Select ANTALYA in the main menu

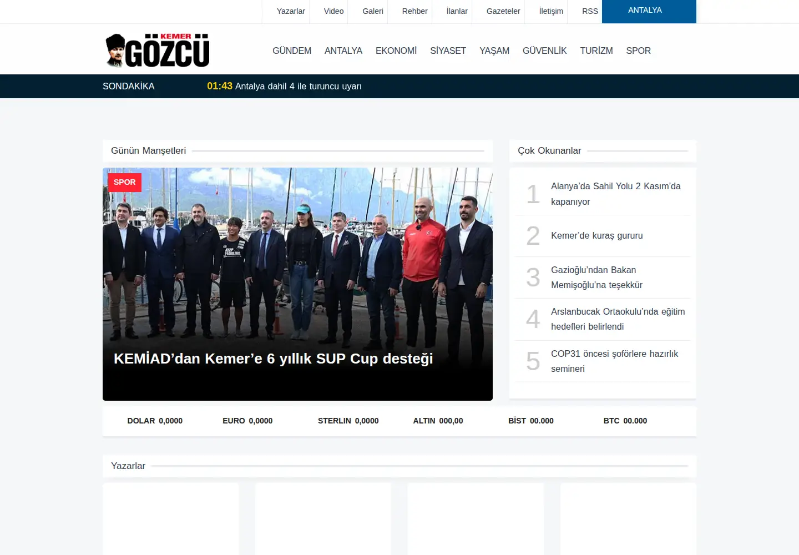pos(343,51)
